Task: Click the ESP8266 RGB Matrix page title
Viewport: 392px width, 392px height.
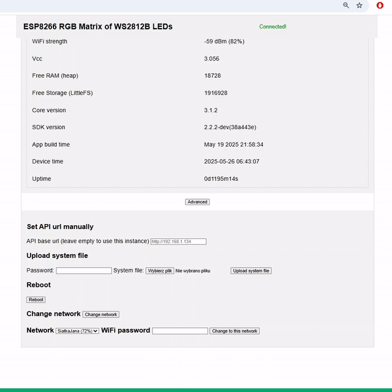Action: (98, 27)
